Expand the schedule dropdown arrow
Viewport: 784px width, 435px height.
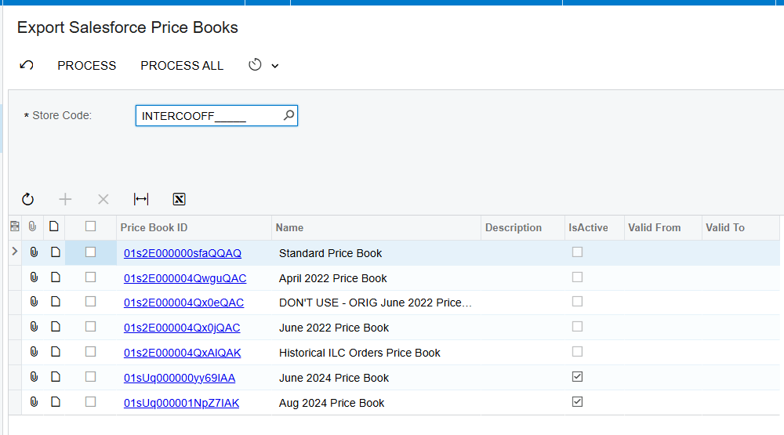tap(275, 66)
